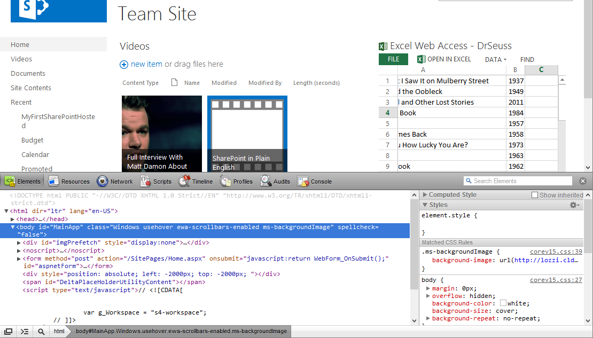Click the FILE tab in Excel Web Access

tap(393, 59)
